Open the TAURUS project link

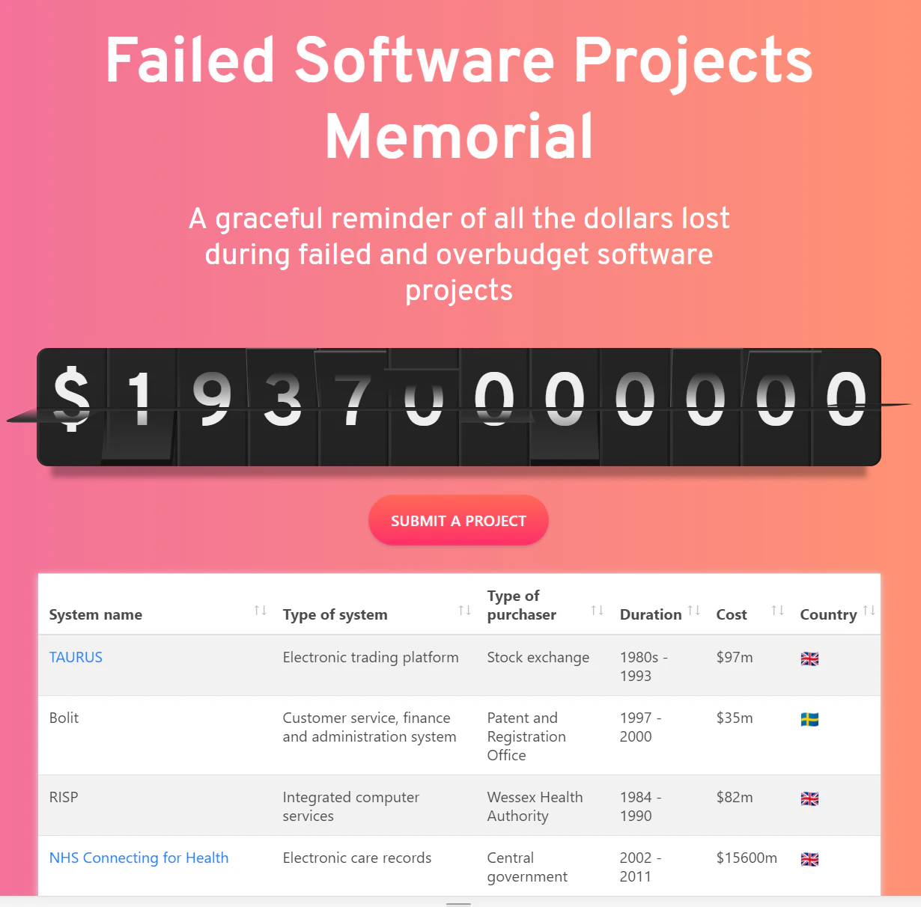point(76,658)
